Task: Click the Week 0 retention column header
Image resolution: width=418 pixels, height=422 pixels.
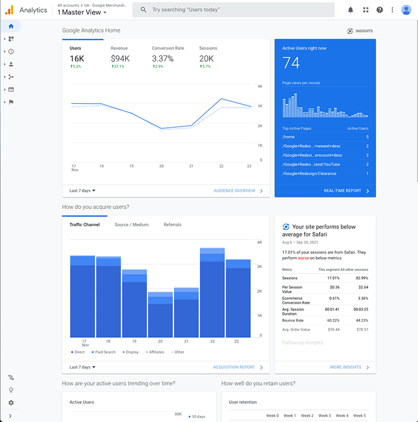Action: coord(273,416)
